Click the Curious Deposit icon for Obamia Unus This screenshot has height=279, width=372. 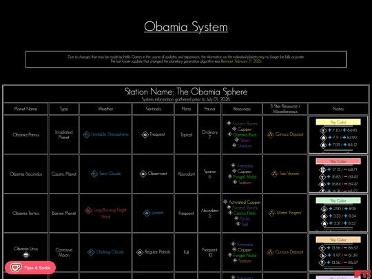point(270,252)
